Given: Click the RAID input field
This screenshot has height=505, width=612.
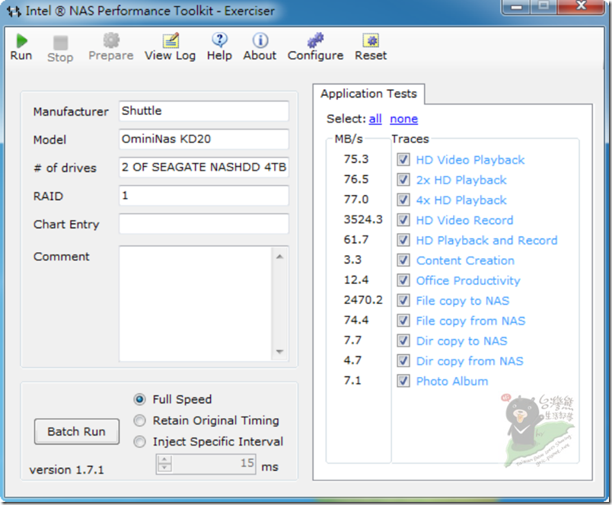Looking at the screenshot, I should click(x=204, y=195).
